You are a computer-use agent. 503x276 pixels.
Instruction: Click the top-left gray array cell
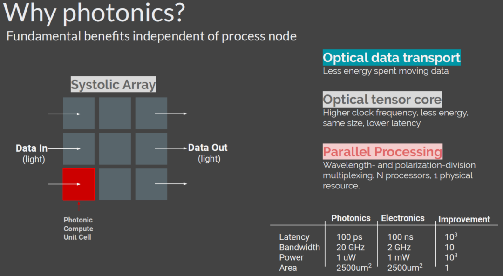coord(79,113)
